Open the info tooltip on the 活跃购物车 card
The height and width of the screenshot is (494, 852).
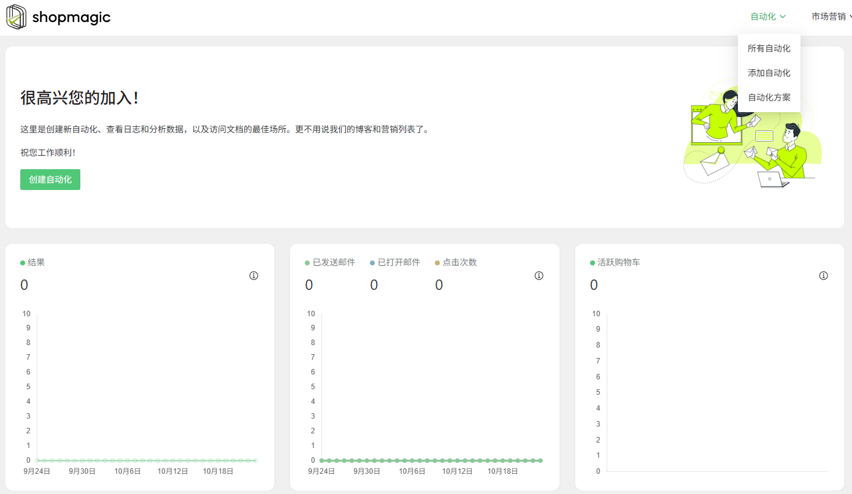coord(823,276)
